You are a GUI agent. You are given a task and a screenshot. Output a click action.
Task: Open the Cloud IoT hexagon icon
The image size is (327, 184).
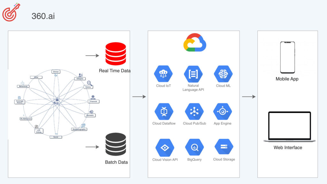[163, 74]
